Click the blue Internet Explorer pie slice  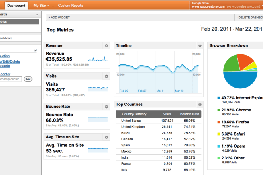click(x=240, y=80)
